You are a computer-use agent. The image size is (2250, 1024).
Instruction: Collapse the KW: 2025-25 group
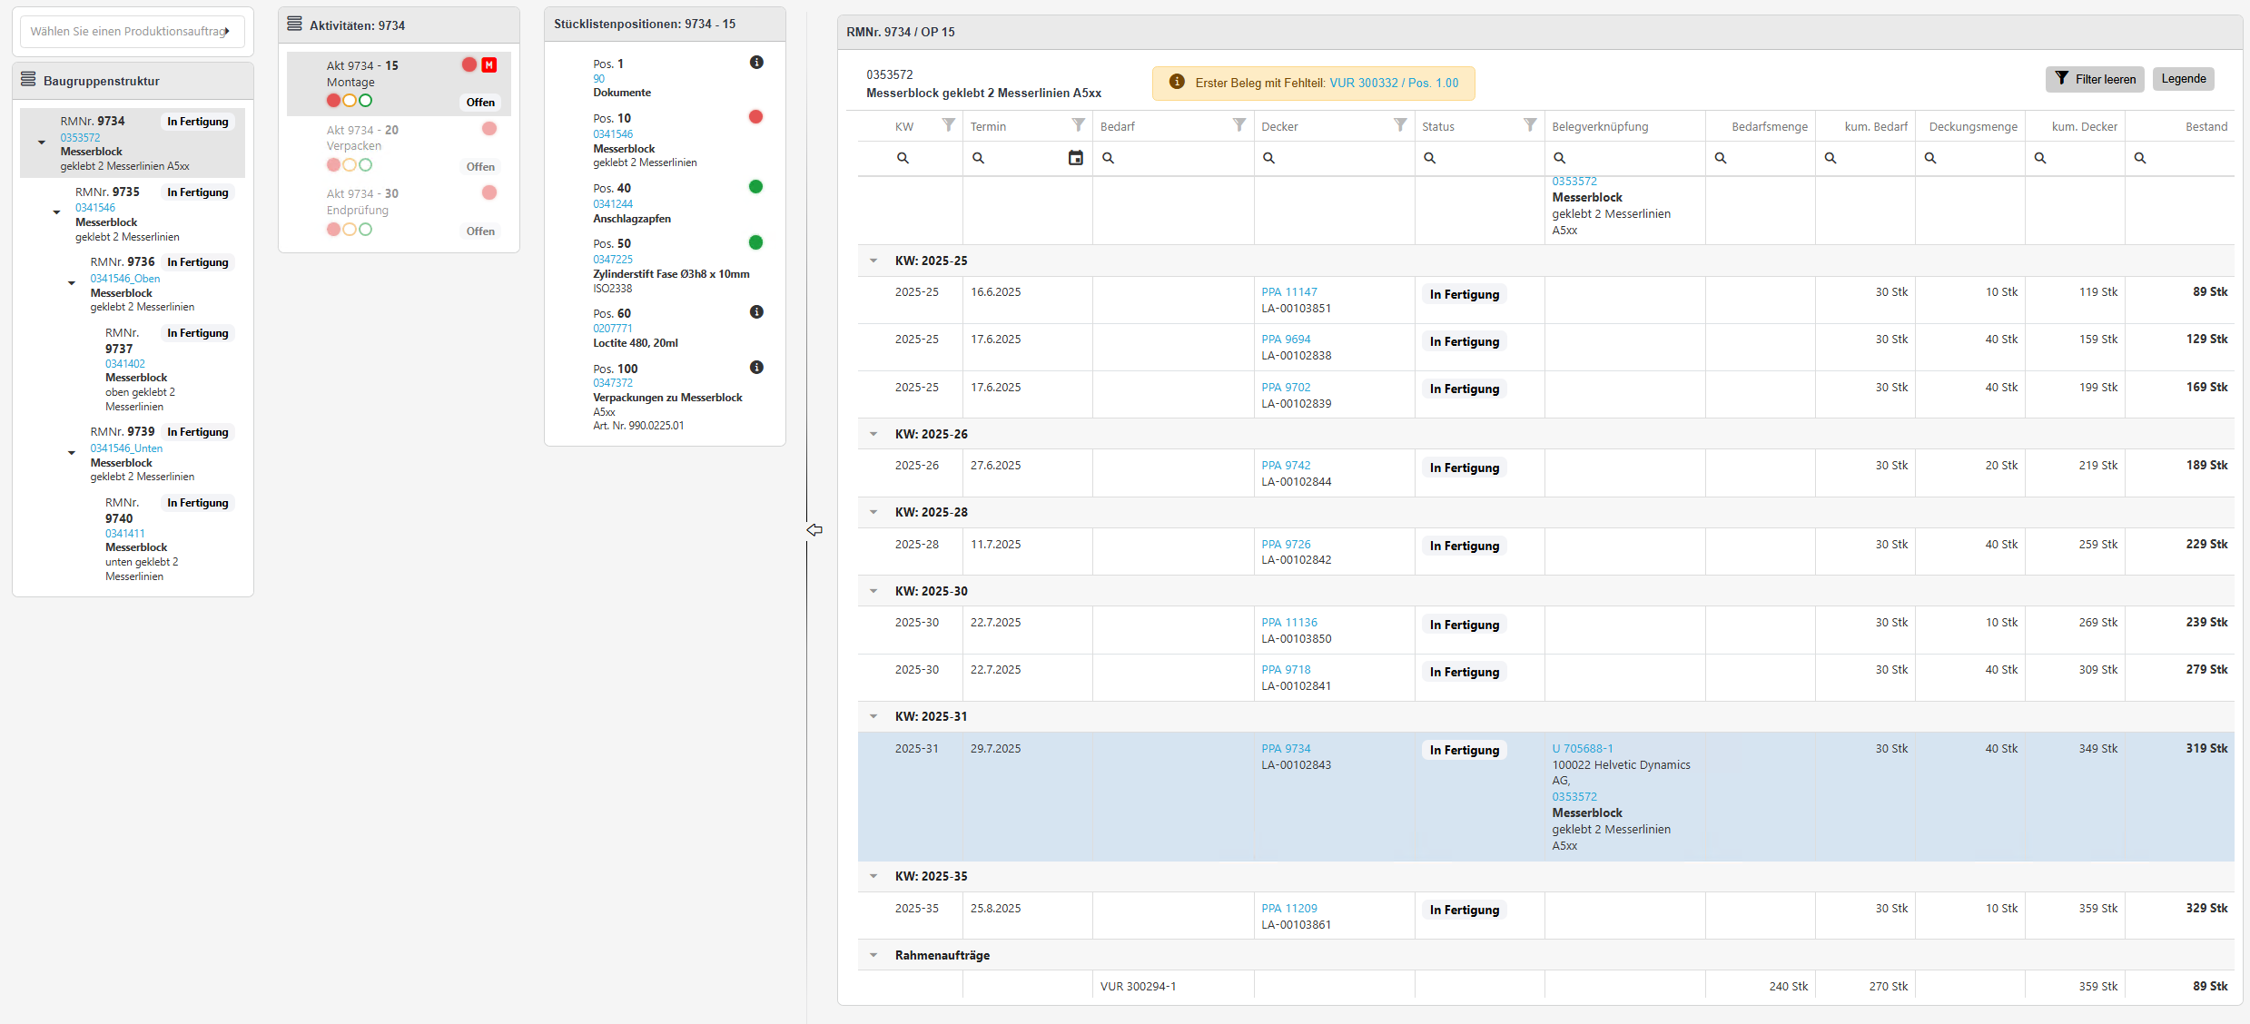[873, 261]
